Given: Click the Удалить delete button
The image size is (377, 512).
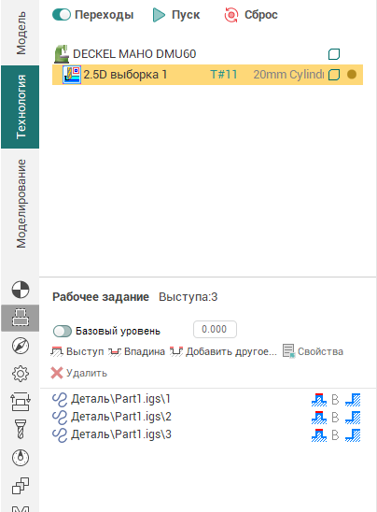Looking at the screenshot, I should tap(78, 373).
